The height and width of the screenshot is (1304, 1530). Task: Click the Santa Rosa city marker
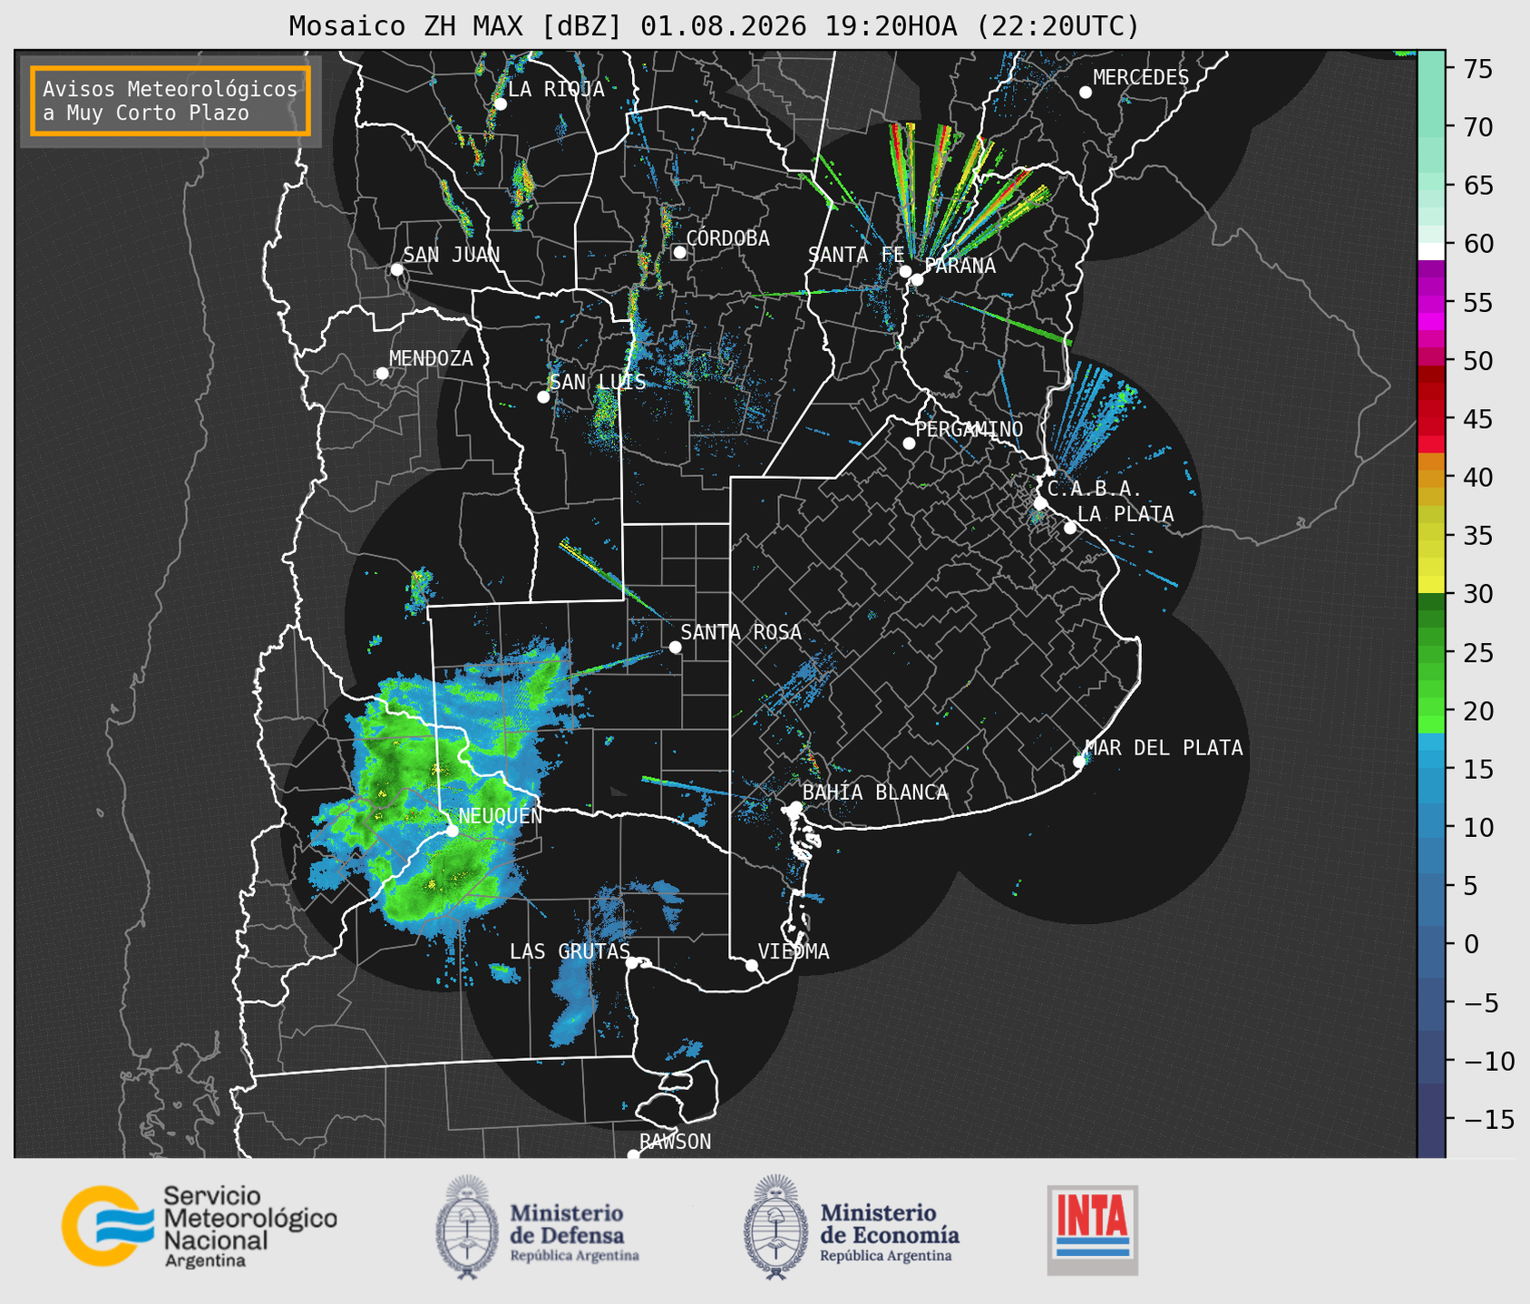[675, 647]
